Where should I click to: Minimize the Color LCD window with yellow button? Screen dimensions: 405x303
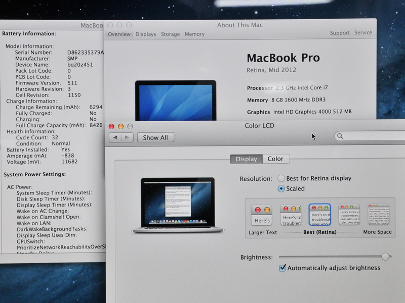[120, 126]
